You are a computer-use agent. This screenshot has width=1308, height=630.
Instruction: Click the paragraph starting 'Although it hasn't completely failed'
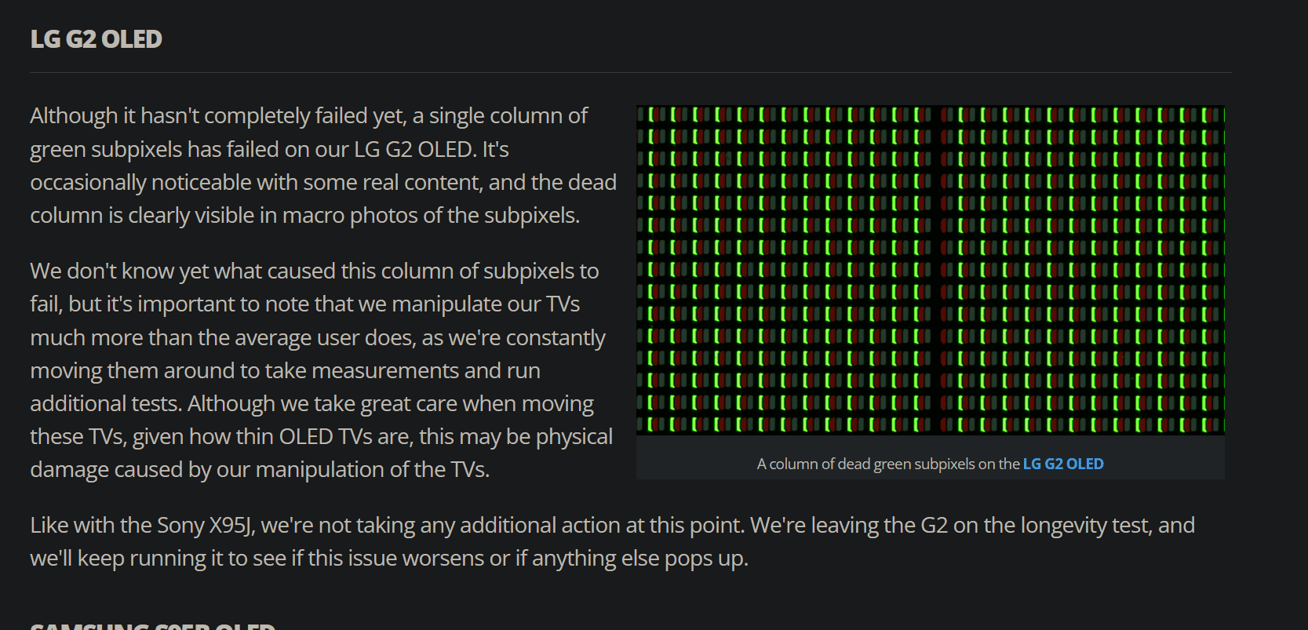323,166
